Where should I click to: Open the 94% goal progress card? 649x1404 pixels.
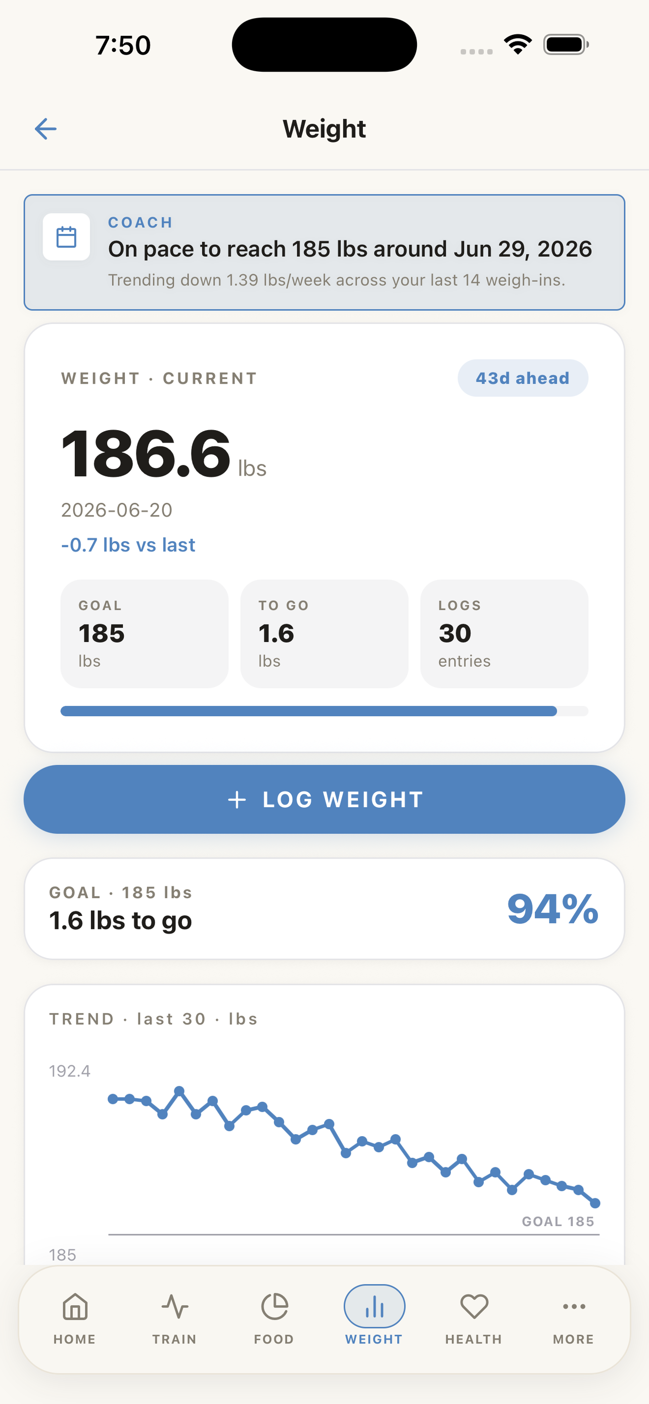pos(324,909)
